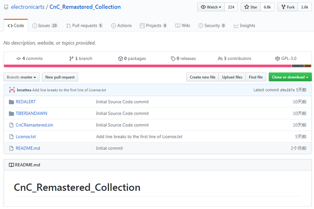
Task: Open the Watch dropdown
Action: point(211,7)
